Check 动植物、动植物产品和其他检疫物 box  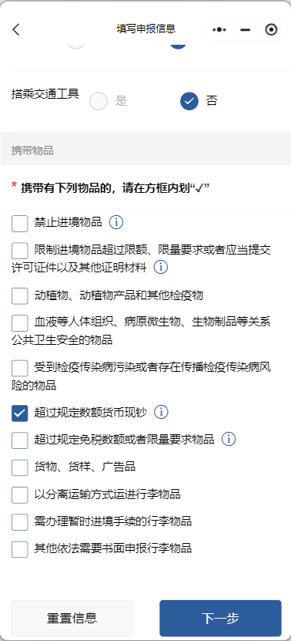pyautogui.click(x=19, y=296)
